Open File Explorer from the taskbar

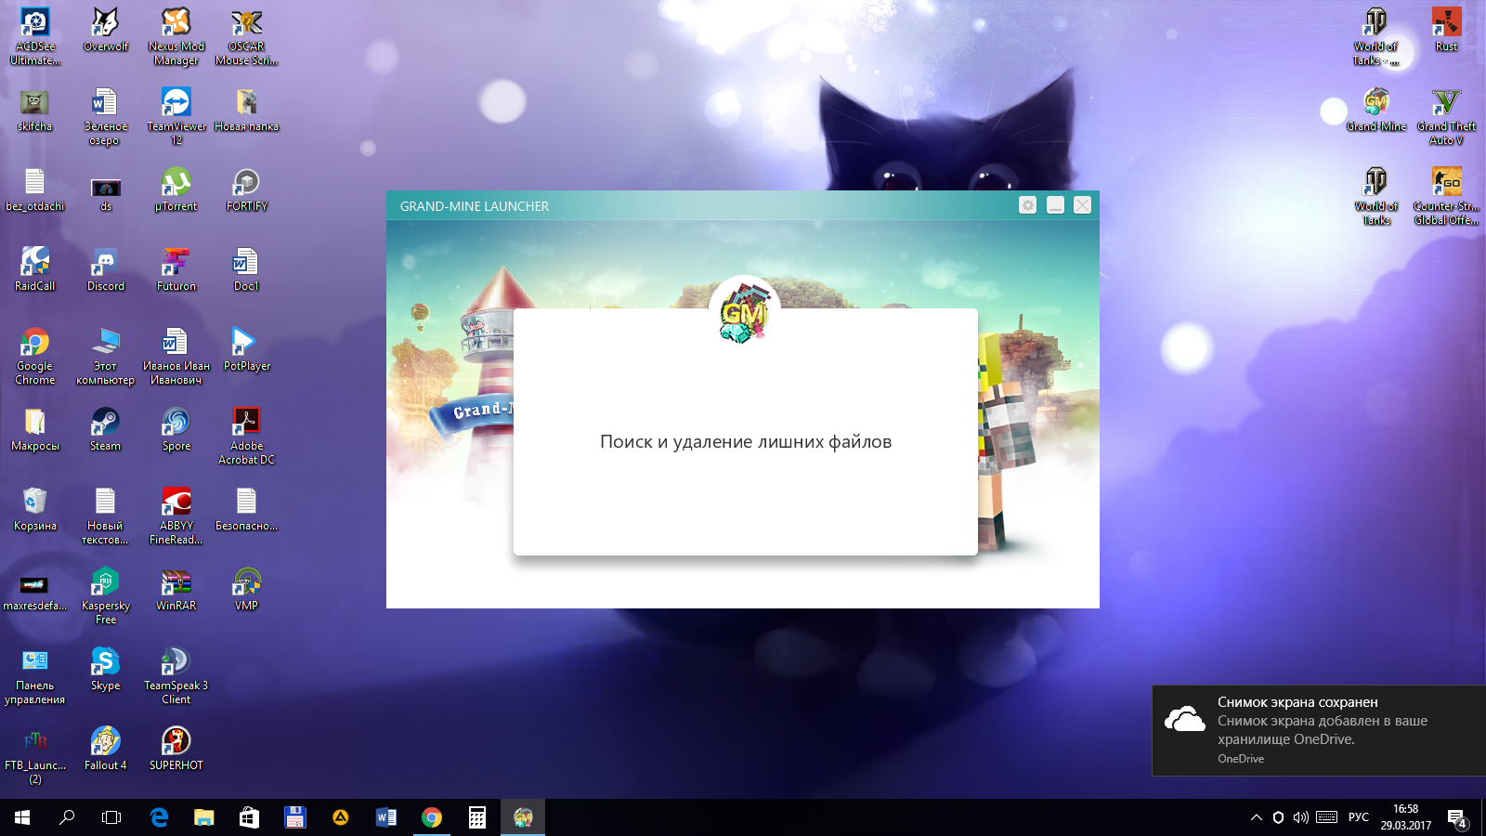[204, 817]
